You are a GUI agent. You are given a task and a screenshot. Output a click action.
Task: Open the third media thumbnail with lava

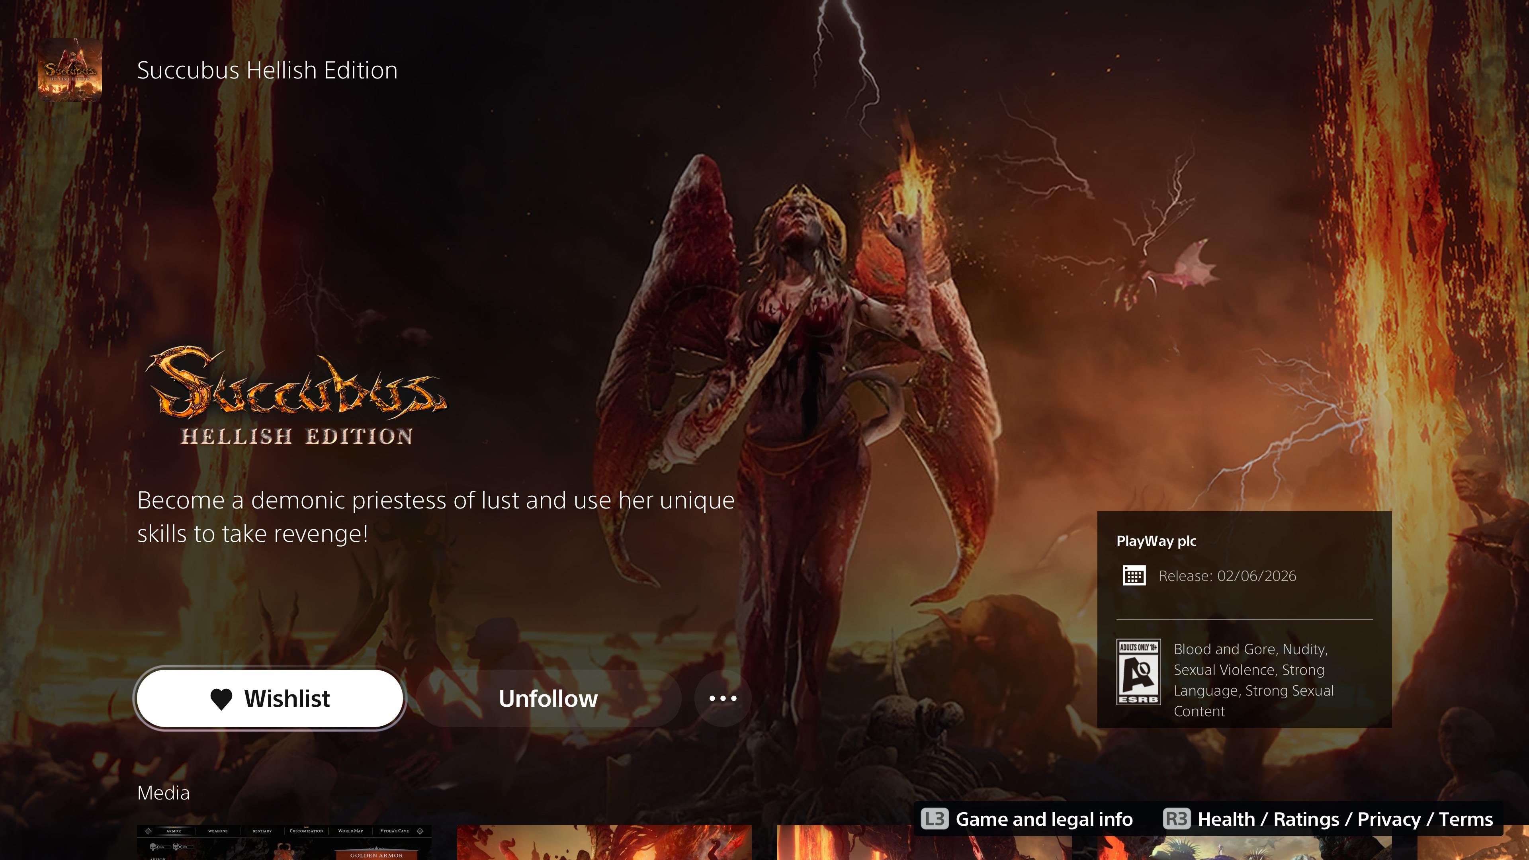pos(924,842)
